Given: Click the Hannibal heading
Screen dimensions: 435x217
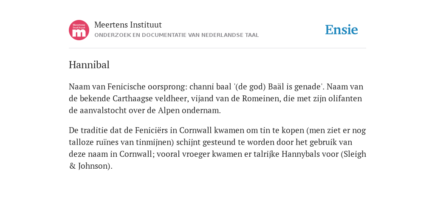Looking at the screenshot, I should coord(89,65).
